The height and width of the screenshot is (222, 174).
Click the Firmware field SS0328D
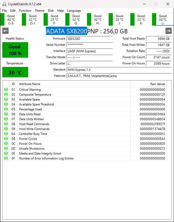click(x=89, y=39)
